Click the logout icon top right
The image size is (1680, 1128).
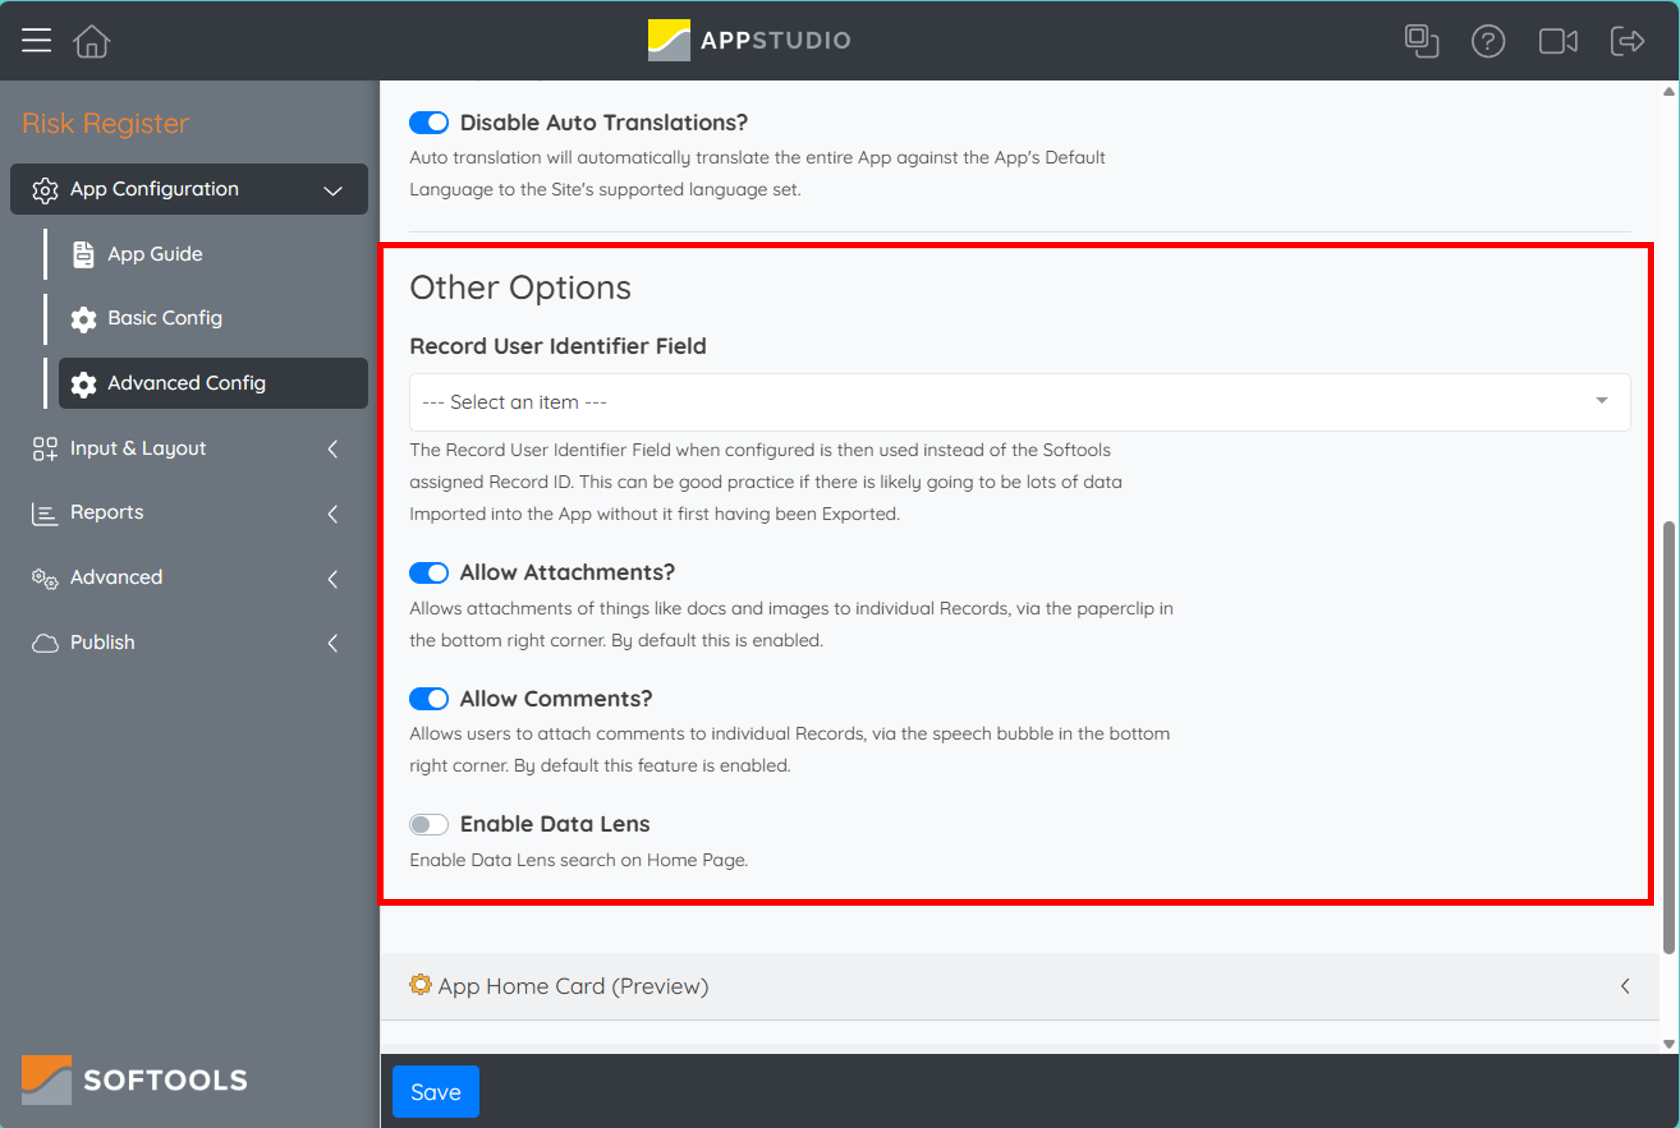1628,41
